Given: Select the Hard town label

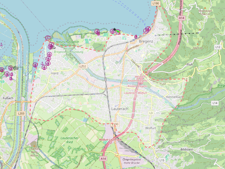Looking at the screenshot, I should coord(55,73).
